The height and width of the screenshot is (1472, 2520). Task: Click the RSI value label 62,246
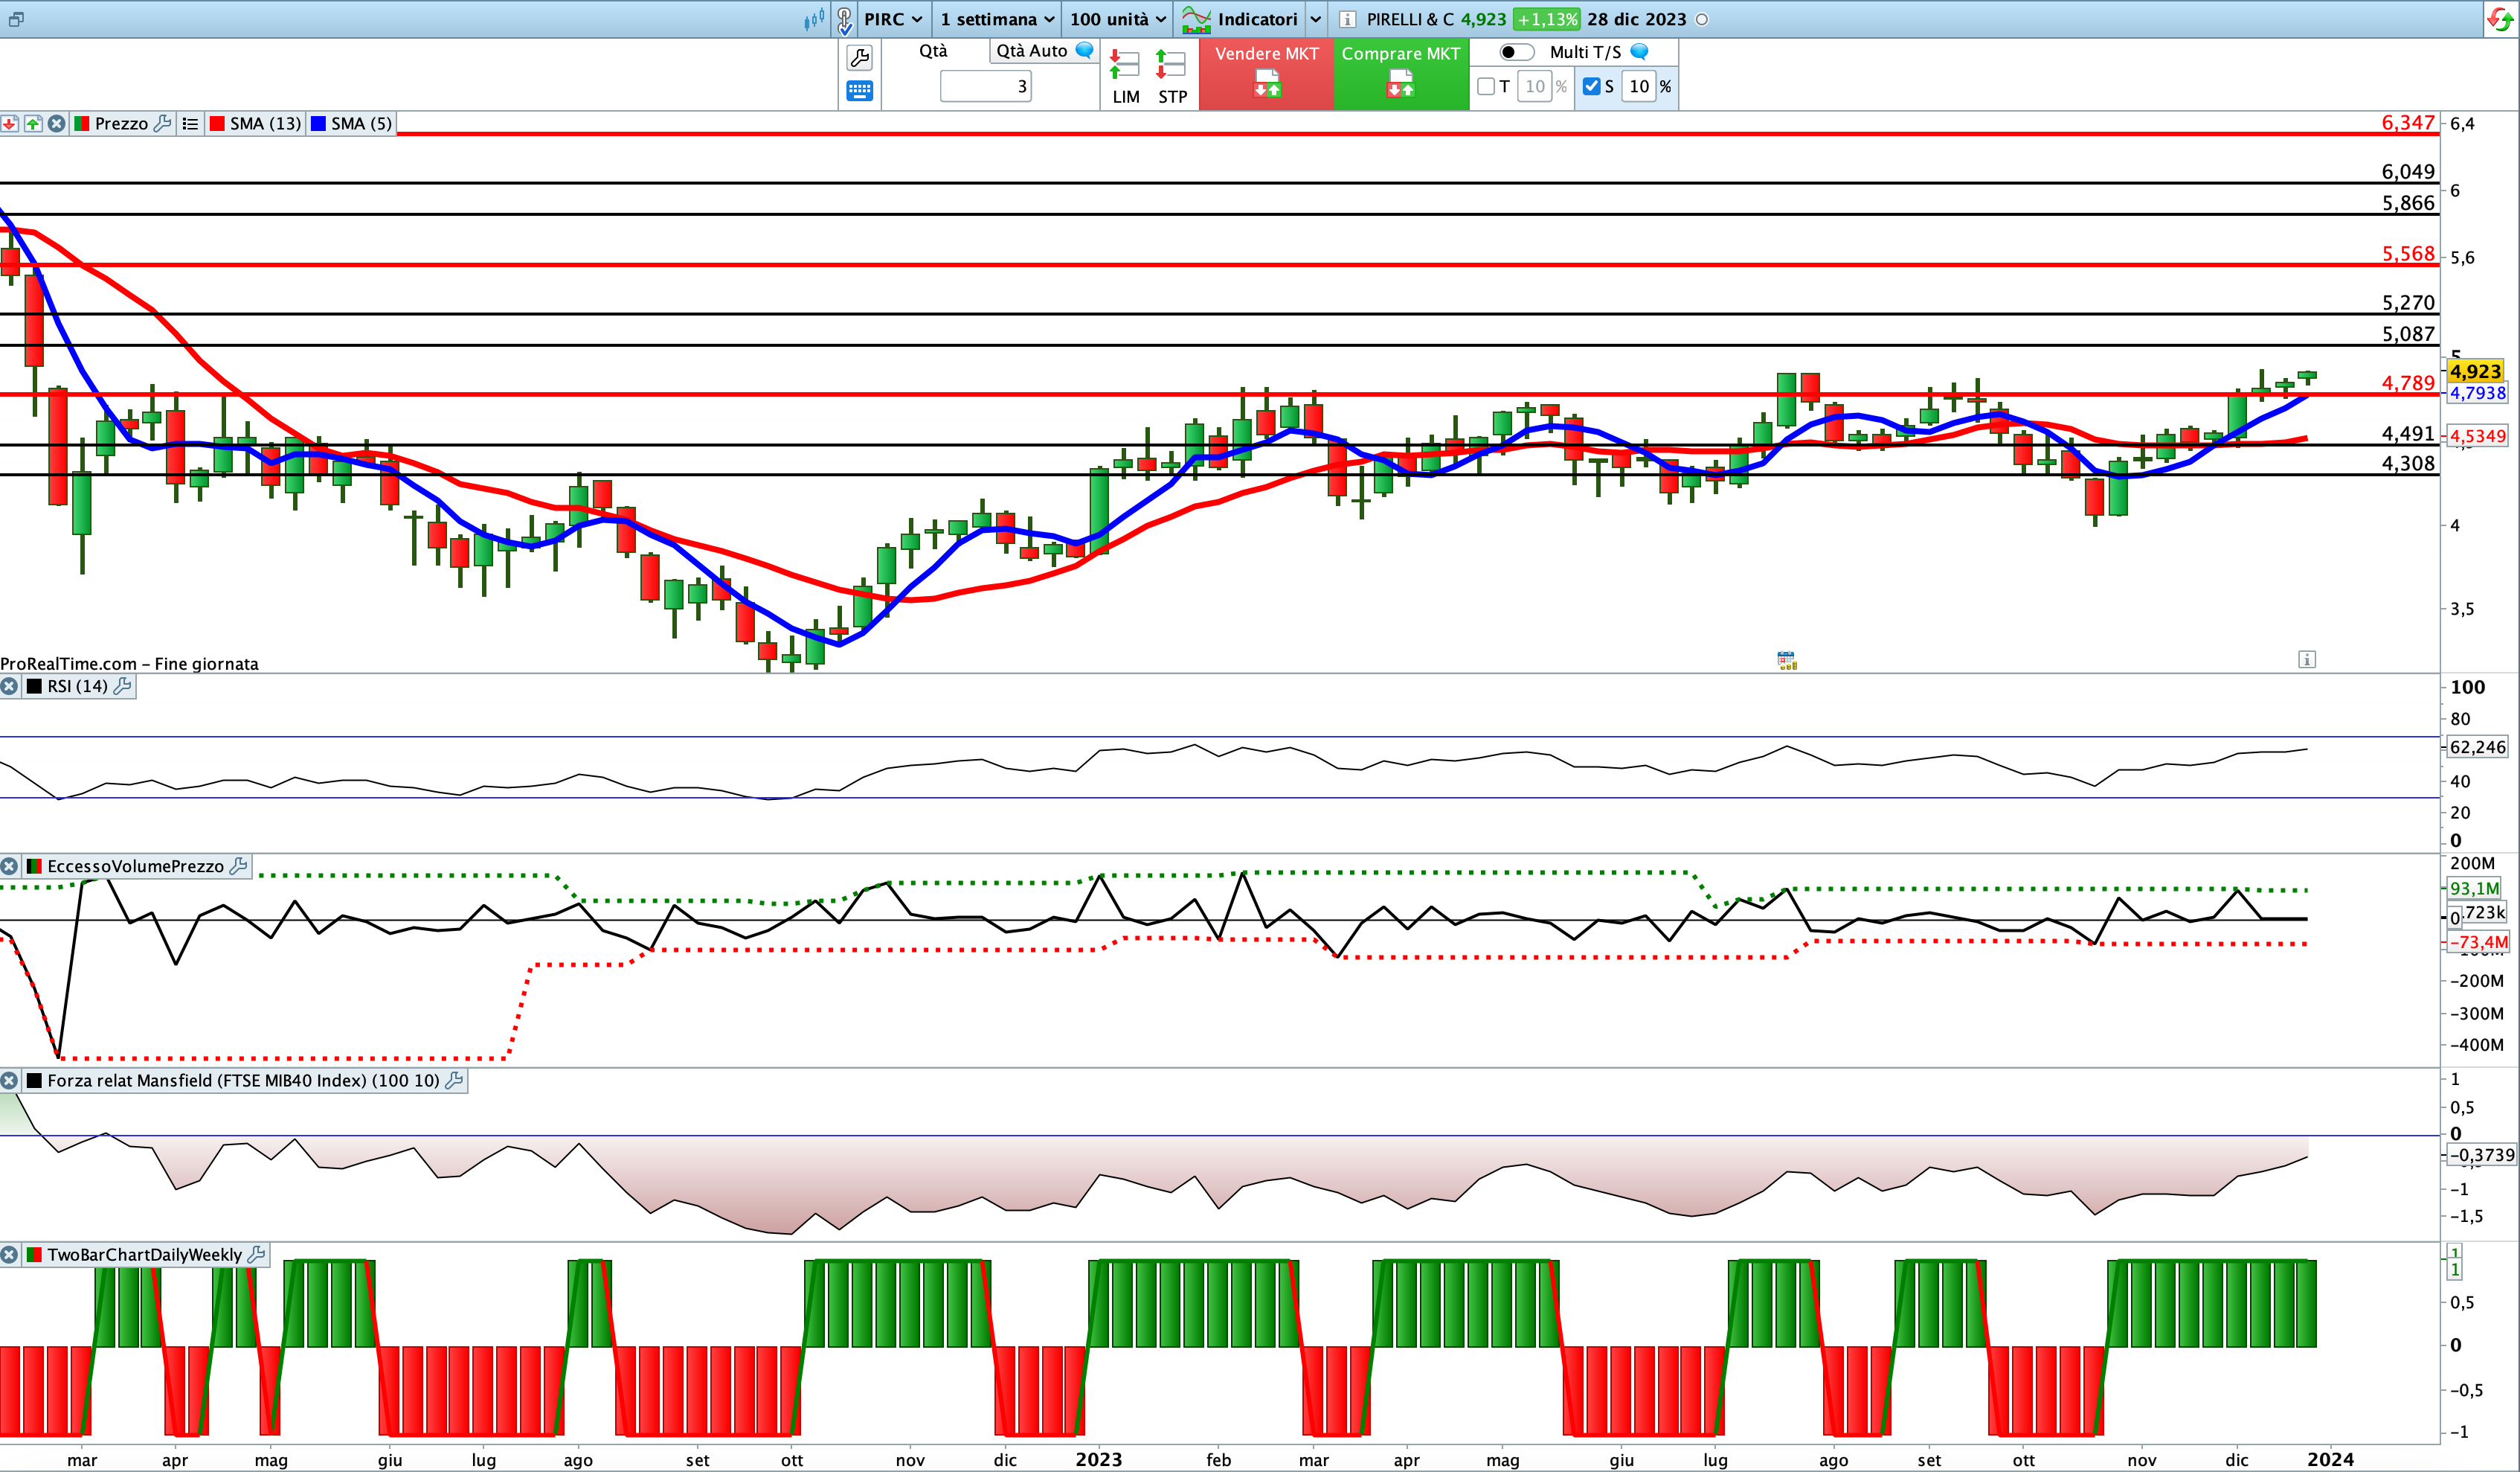2477,746
